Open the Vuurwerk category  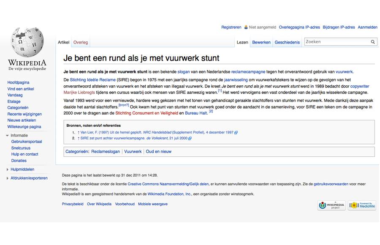point(133,152)
